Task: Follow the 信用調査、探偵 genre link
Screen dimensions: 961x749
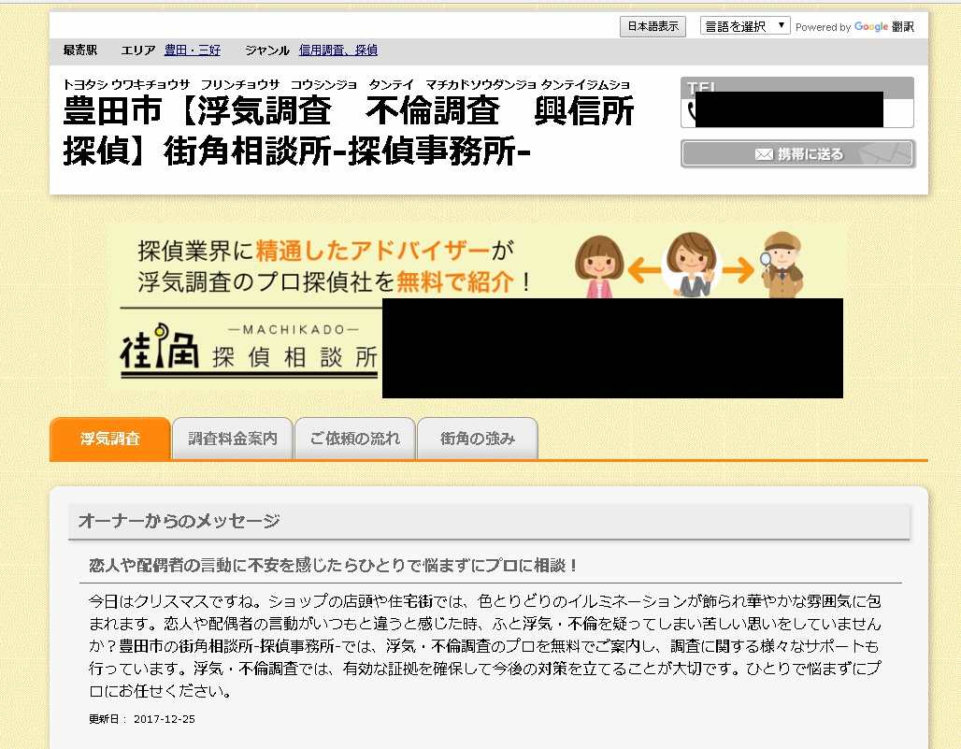Action: 337,50
